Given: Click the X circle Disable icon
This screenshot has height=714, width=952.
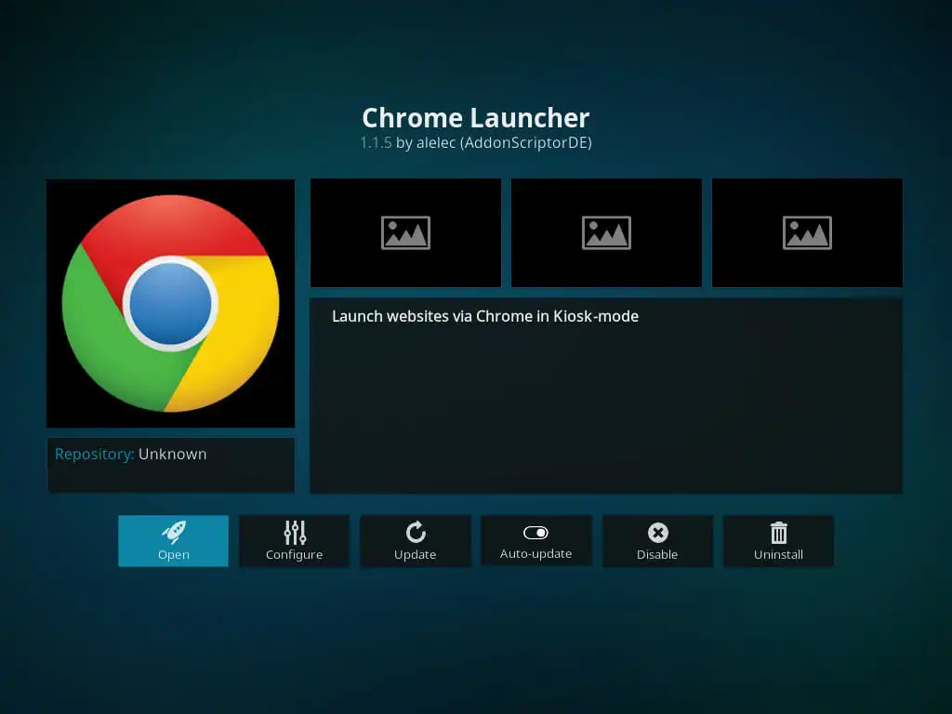Looking at the screenshot, I should 657,533.
